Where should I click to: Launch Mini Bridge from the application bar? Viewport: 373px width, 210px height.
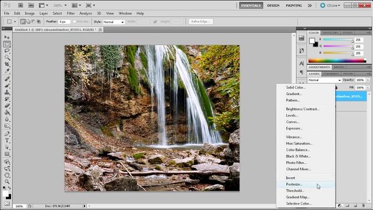pos(31,5)
